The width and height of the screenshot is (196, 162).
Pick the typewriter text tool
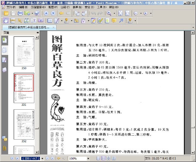click(x=34, y=20)
